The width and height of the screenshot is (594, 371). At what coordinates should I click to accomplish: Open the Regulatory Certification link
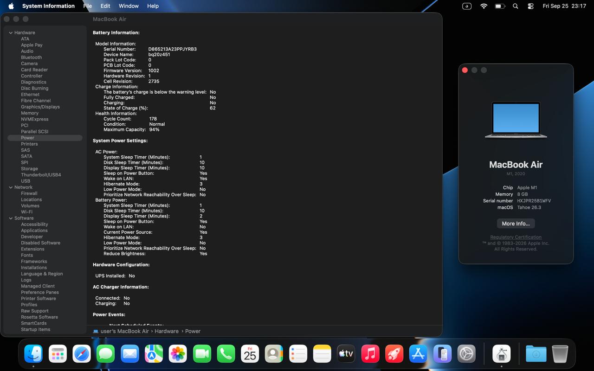[516, 237]
